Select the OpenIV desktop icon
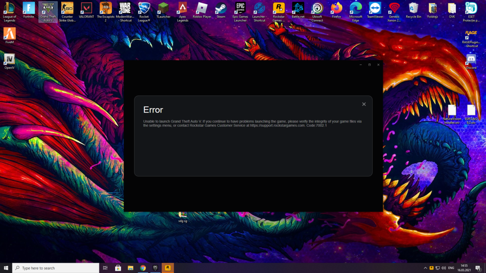The height and width of the screenshot is (273, 486). coord(9,61)
